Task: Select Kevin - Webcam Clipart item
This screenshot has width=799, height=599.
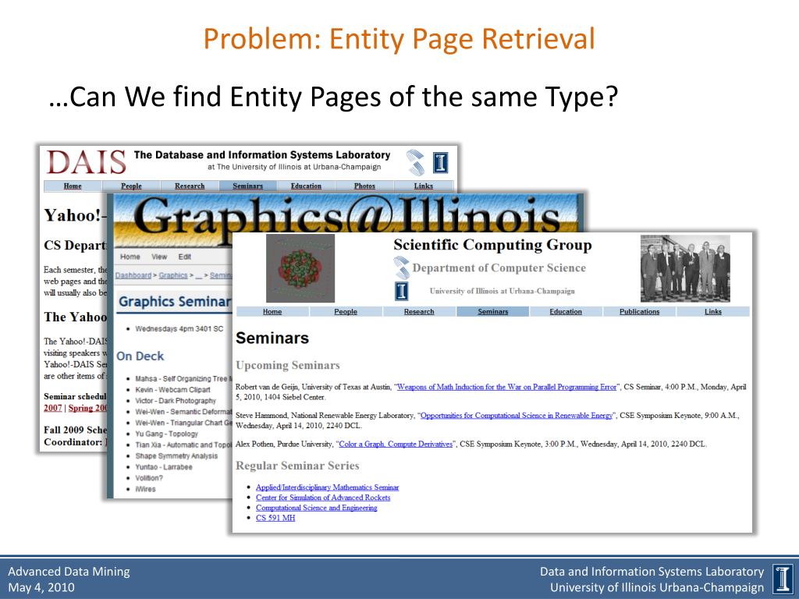Action: pyautogui.click(x=172, y=390)
